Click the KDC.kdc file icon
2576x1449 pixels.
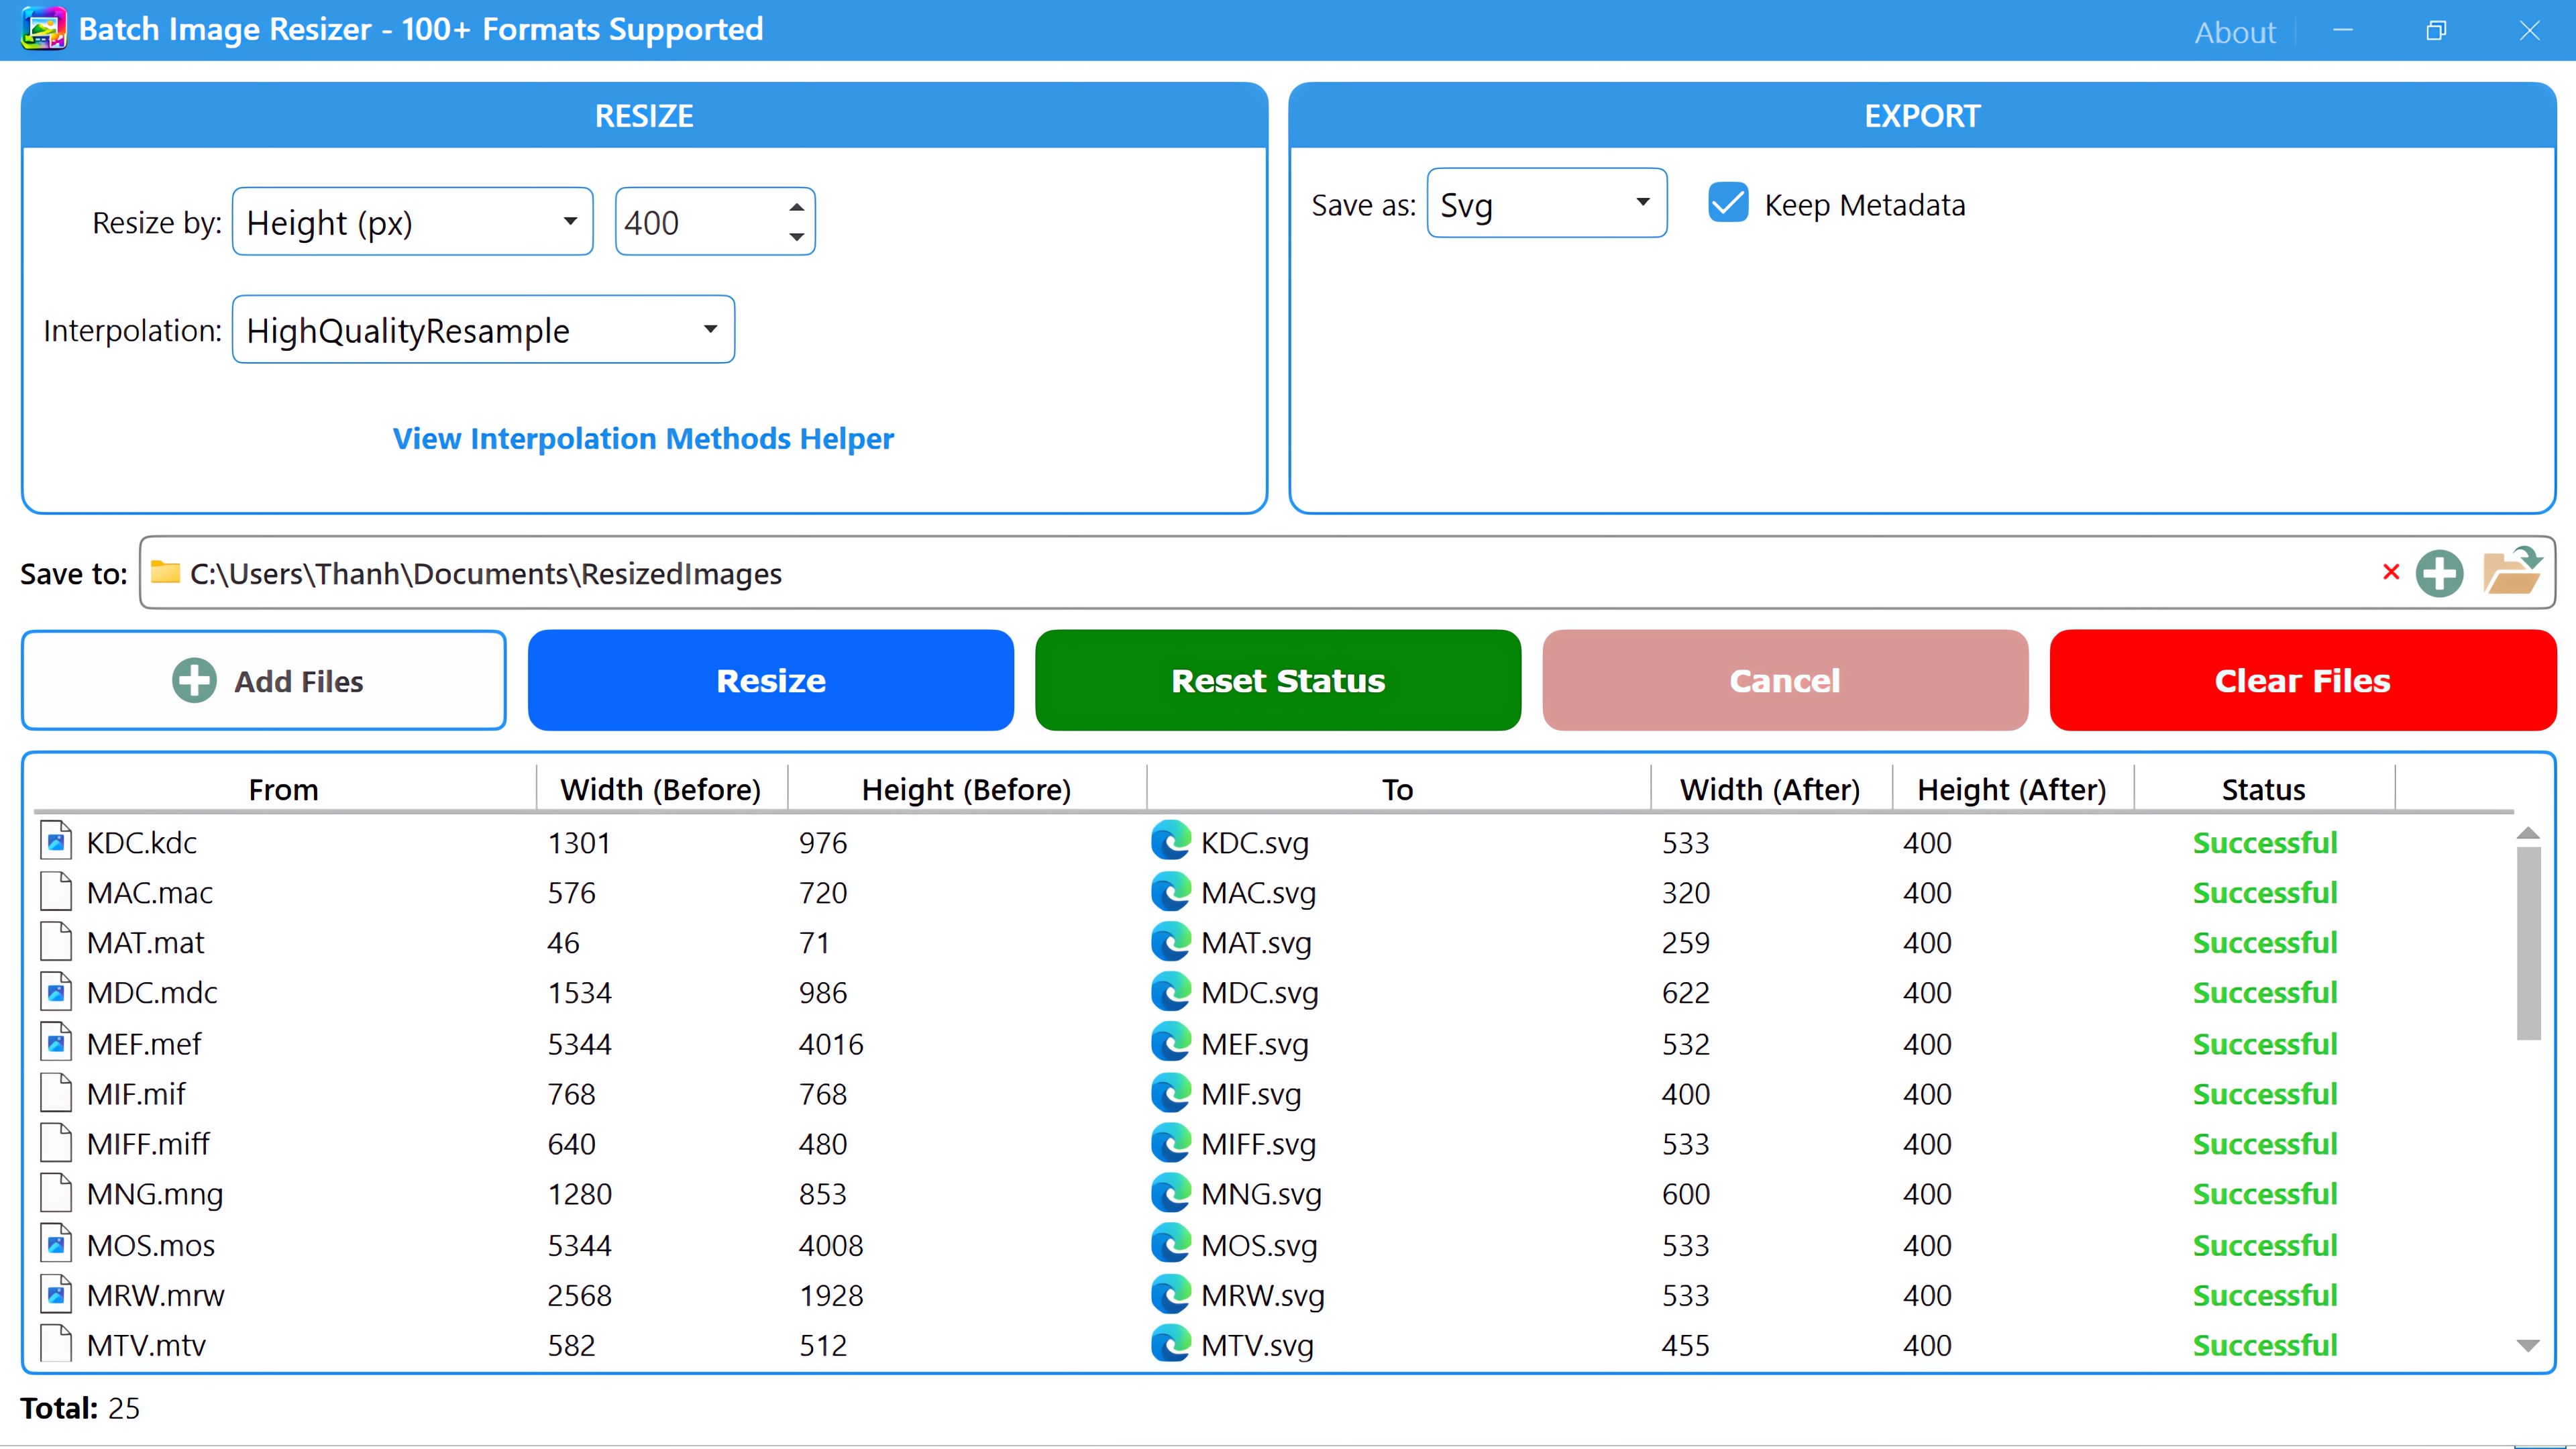(56, 841)
